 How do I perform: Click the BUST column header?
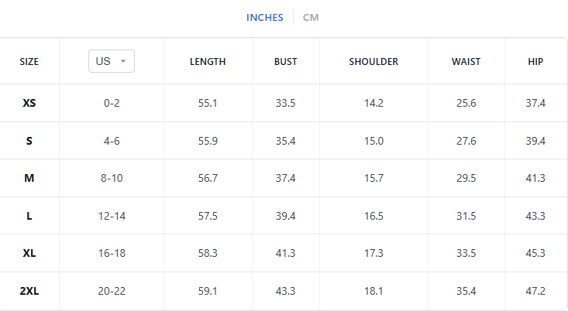click(285, 61)
